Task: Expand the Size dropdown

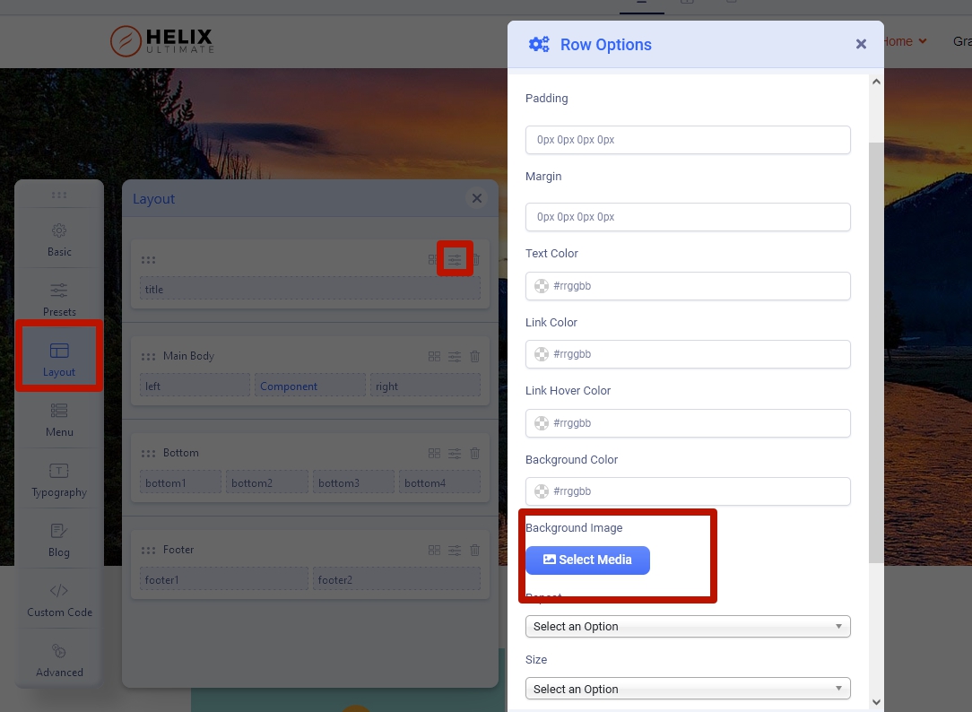Action: 688,689
